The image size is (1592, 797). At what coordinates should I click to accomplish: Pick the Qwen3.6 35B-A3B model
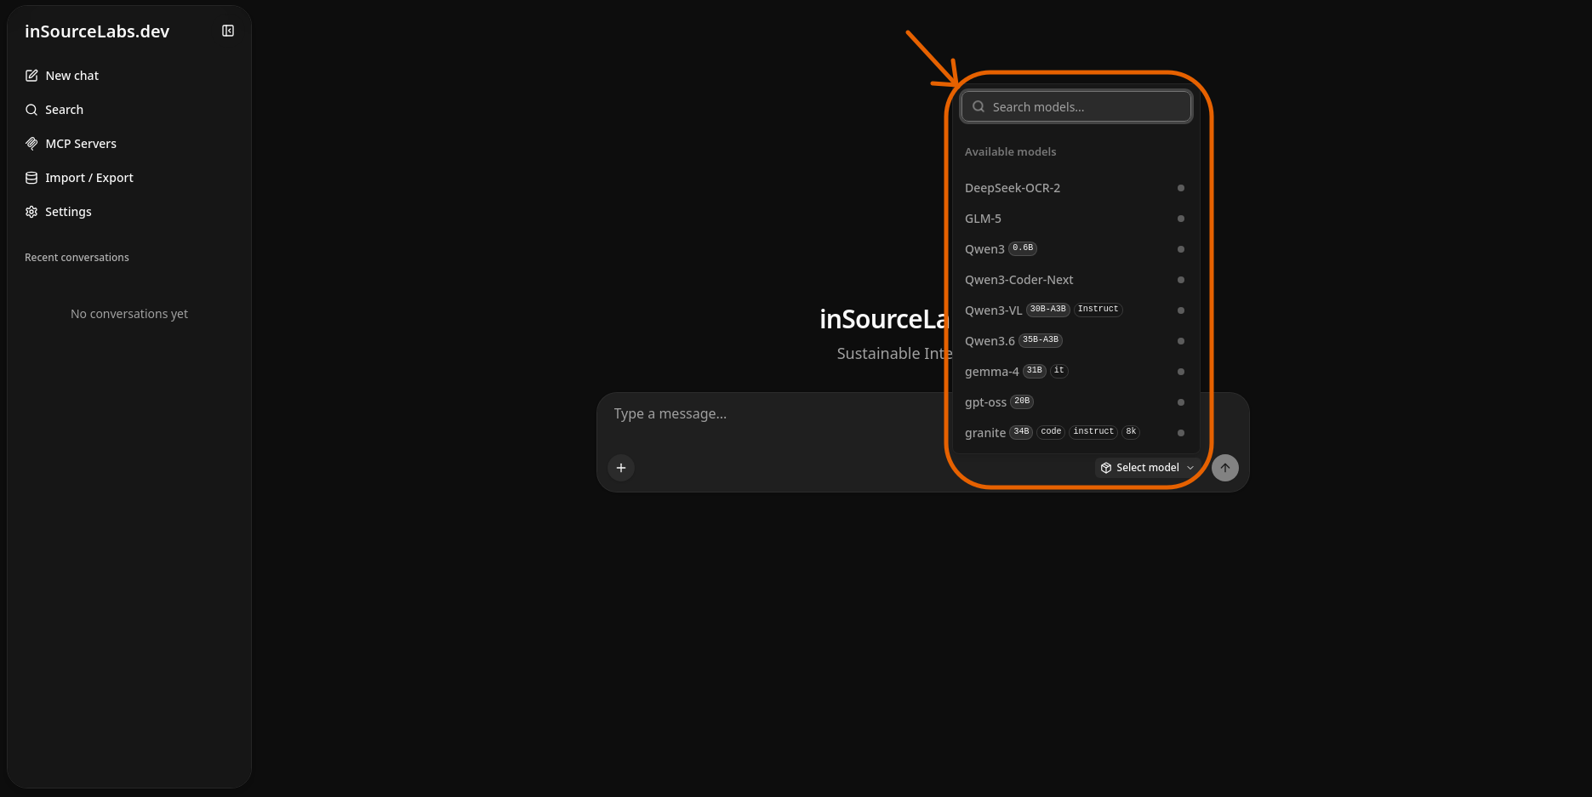1076,341
